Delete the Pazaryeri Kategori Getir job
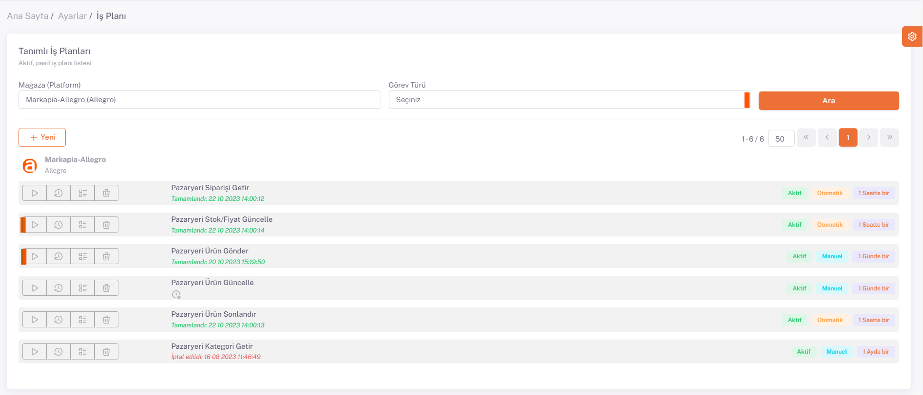The height and width of the screenshot is (395, 923). pyautogui.click(x=106, y=352)
